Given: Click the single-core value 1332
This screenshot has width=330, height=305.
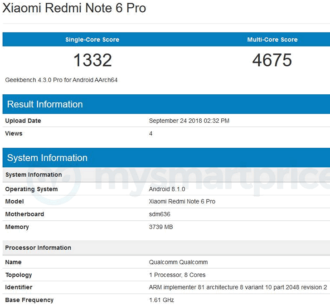Looking at the screenshot, I should 92,60.
